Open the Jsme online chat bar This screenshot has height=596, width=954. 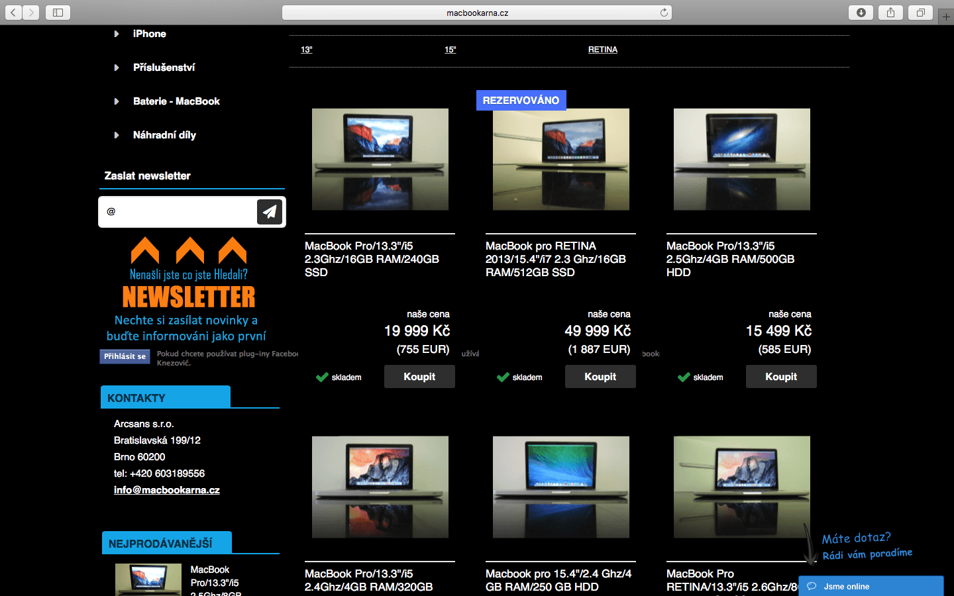871,586
